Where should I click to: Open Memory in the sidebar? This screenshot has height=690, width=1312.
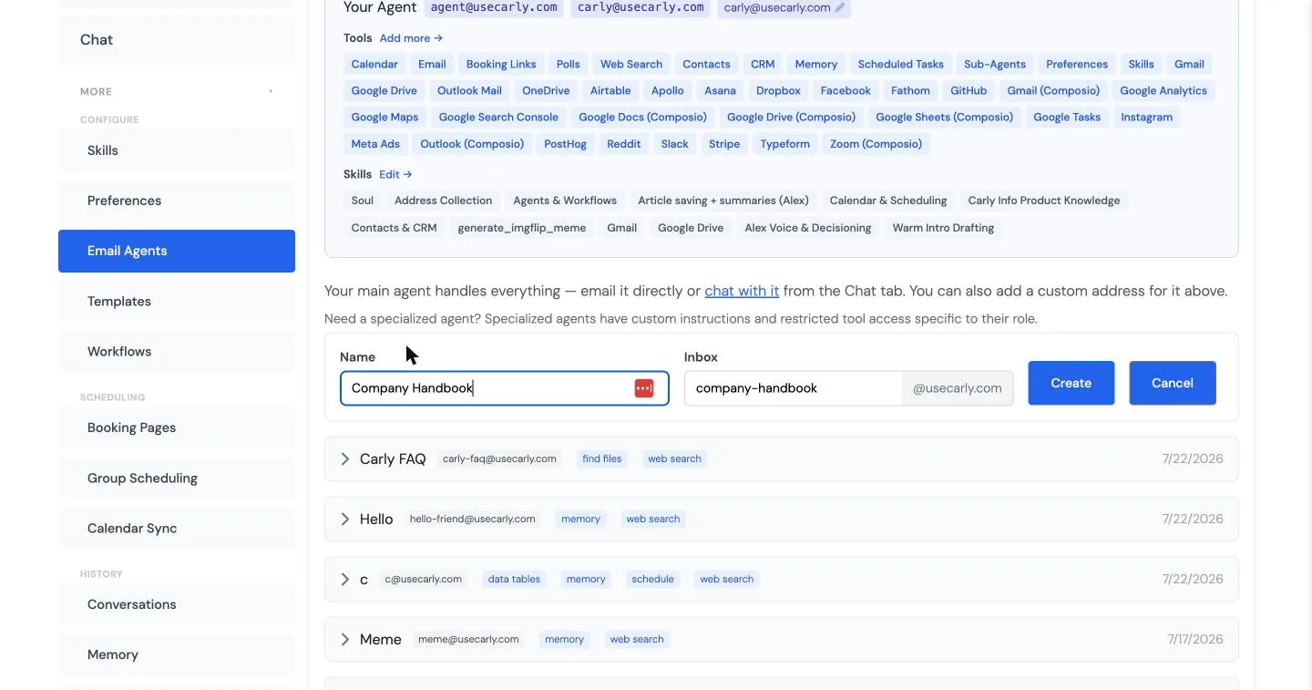pyautogui.click(x=177, y=654)
